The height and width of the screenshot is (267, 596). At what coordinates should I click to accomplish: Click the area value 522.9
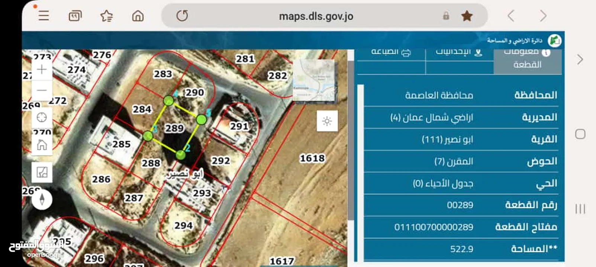coord(462,249)
